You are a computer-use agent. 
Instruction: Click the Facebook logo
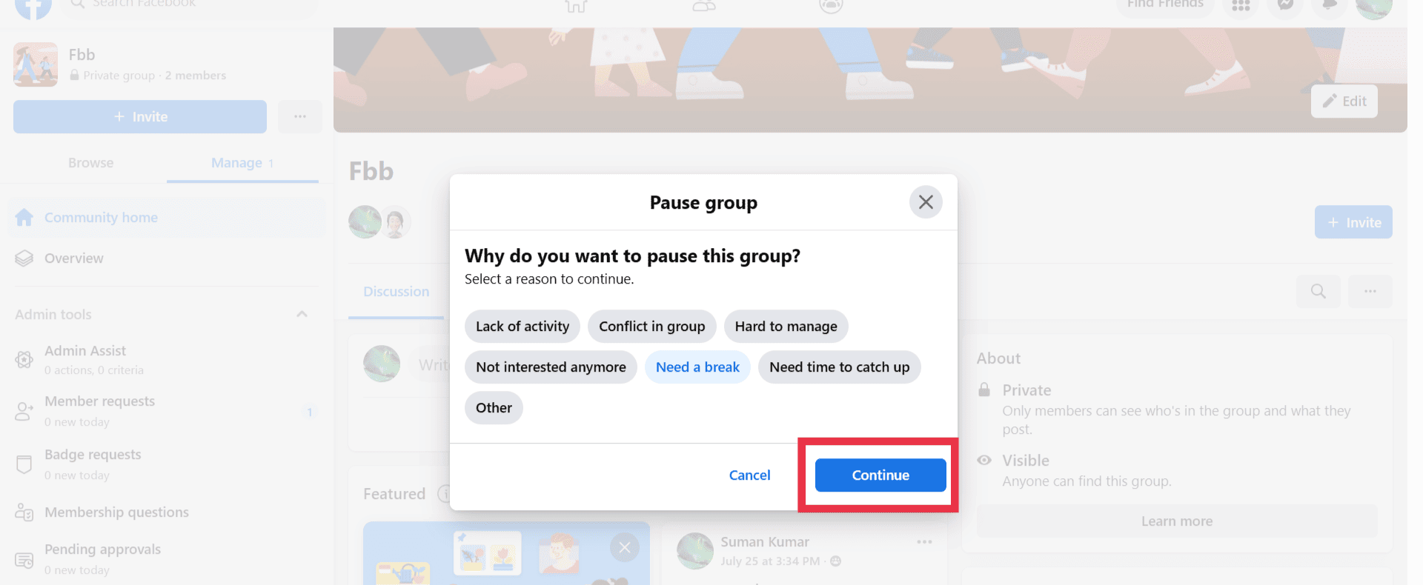point(33,6)
